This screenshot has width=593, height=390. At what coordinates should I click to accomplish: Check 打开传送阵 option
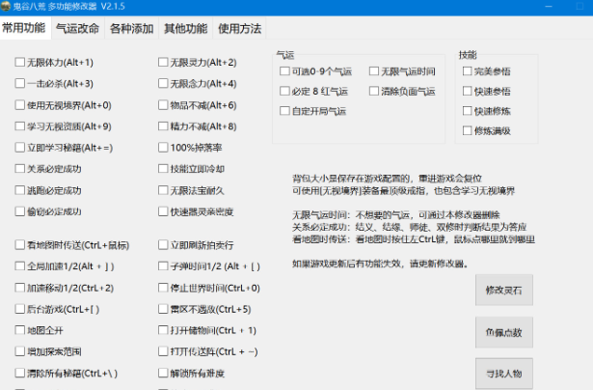pyautogui.click(x=163, y=351)
